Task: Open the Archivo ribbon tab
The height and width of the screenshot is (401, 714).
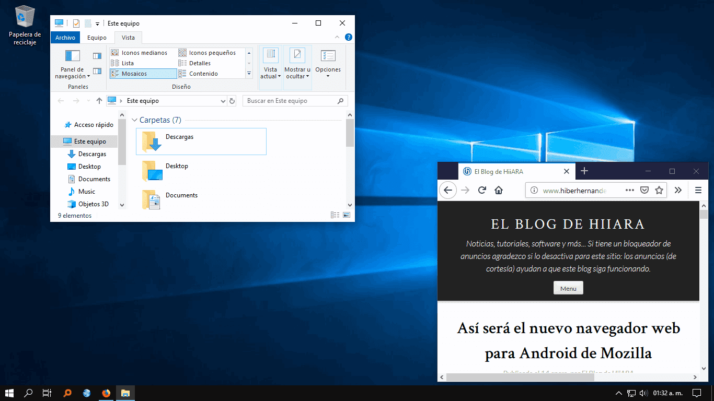Action: pos(65,38)
